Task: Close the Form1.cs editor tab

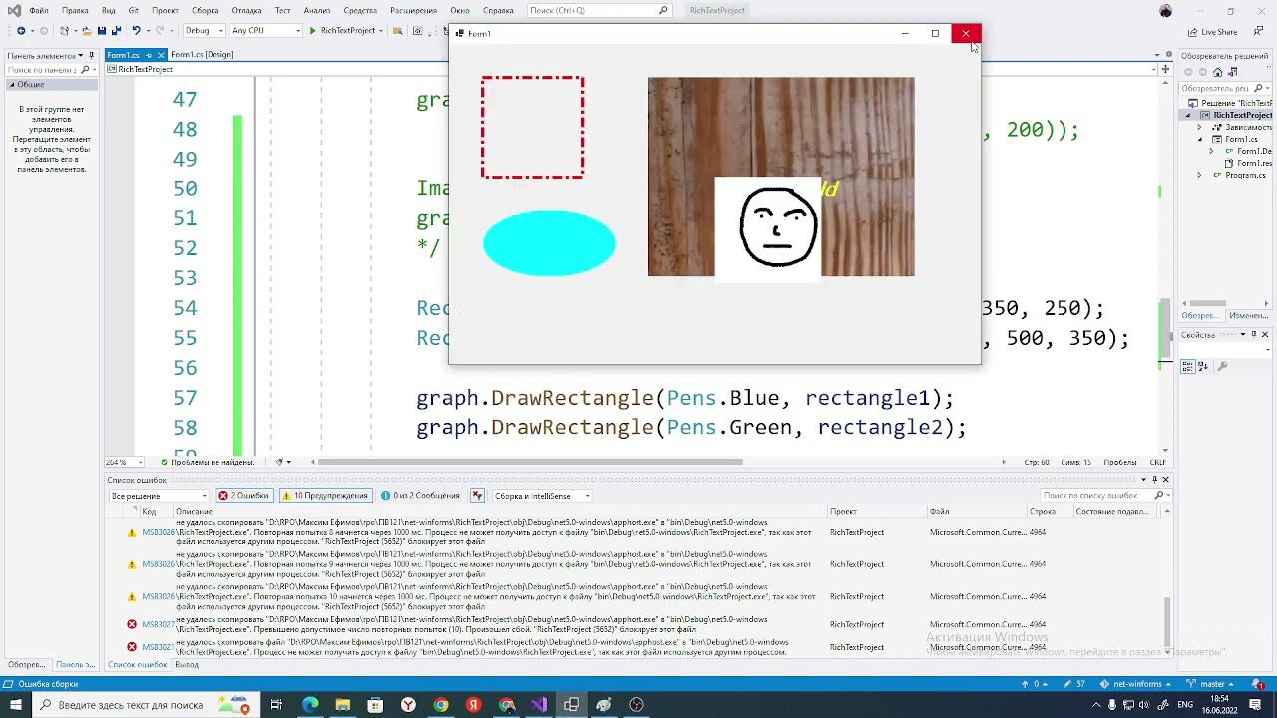Action: tap(160, 55)
